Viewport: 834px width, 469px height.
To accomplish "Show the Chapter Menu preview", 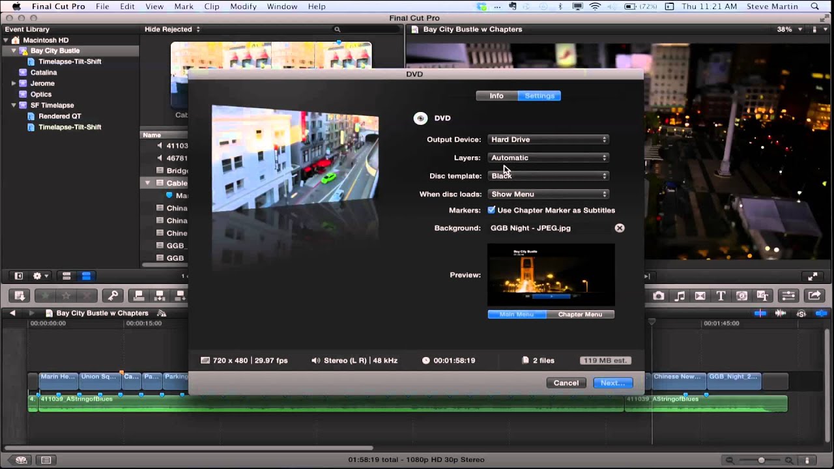I will point(580,314).
